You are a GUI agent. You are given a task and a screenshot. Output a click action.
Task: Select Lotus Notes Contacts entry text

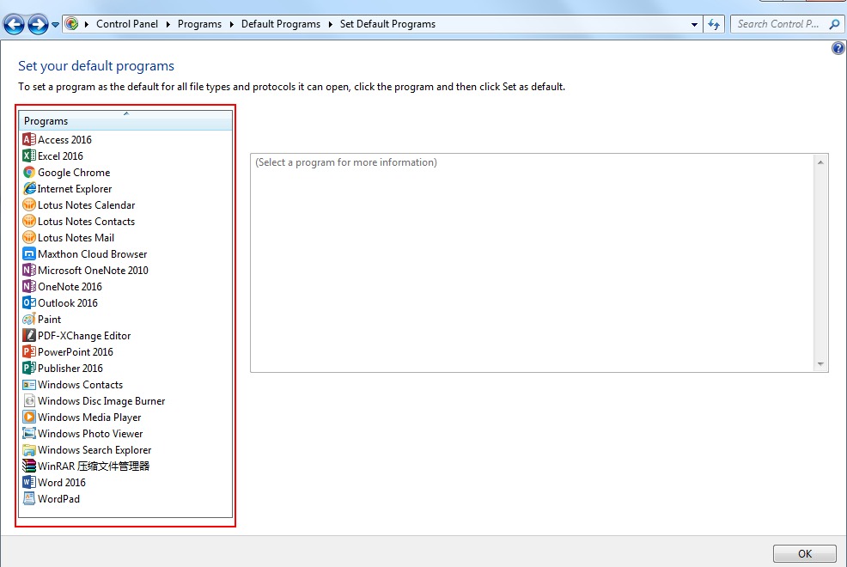pyautogui.click(x=87, y=221)
